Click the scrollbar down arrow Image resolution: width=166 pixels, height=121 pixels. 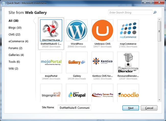click(159, 100)
